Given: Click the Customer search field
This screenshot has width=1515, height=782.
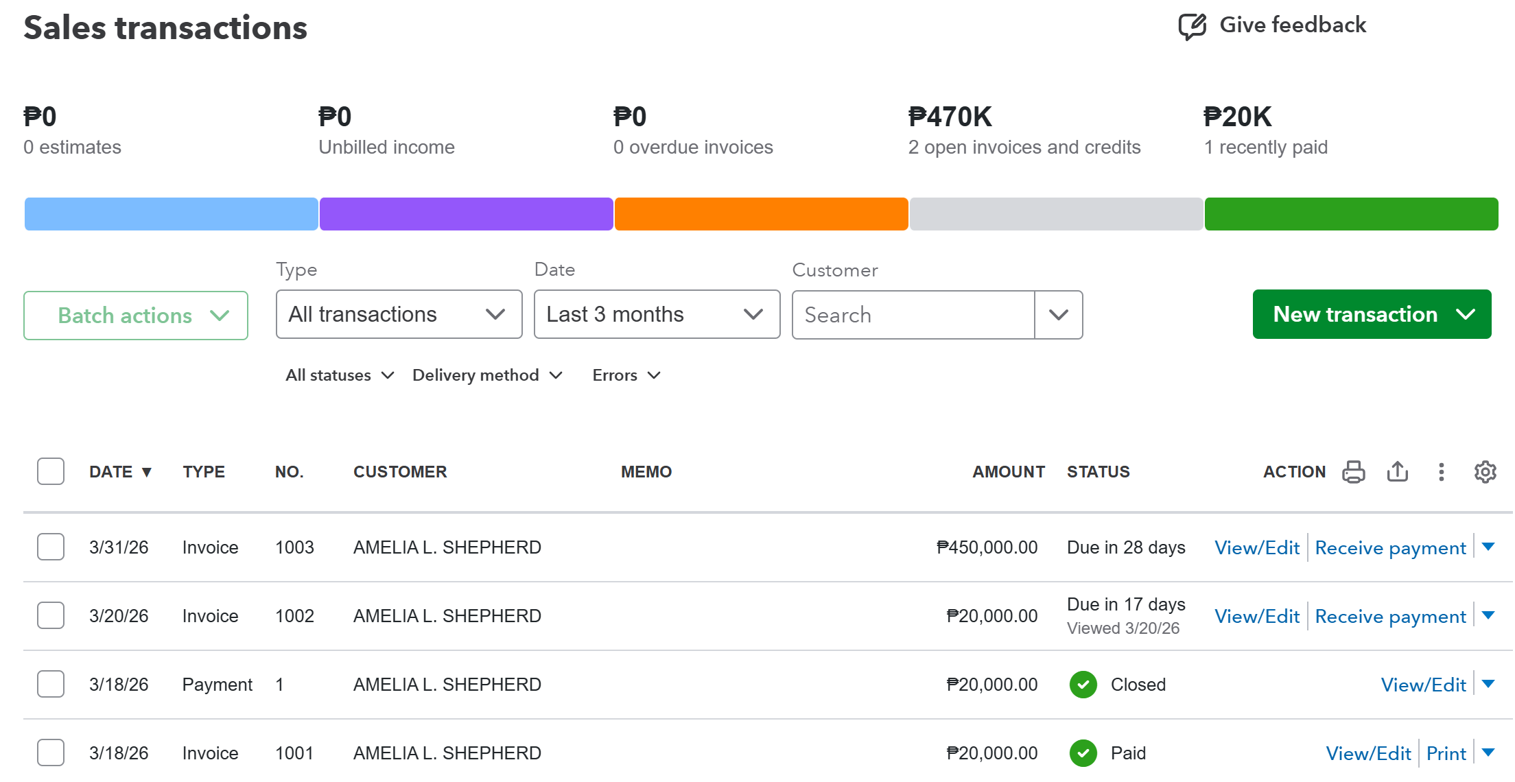Looking at the screenshot, I should pos(913,315).
